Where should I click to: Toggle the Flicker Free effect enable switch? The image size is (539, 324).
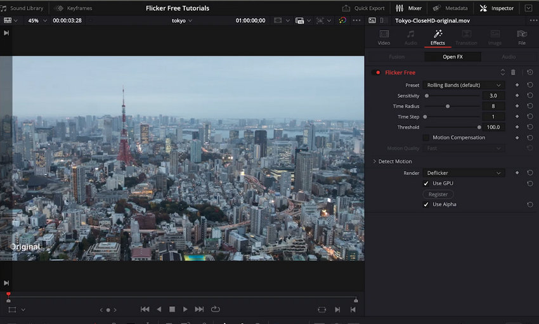[x=376, y=72]
